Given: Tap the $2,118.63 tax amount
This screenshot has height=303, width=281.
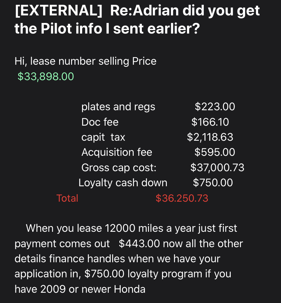Looking at the screenshot, I should click(x=210, y=137).
